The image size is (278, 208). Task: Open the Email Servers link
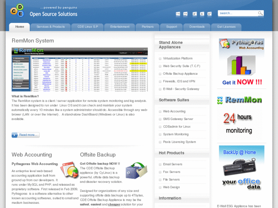(x=172, y=164)
